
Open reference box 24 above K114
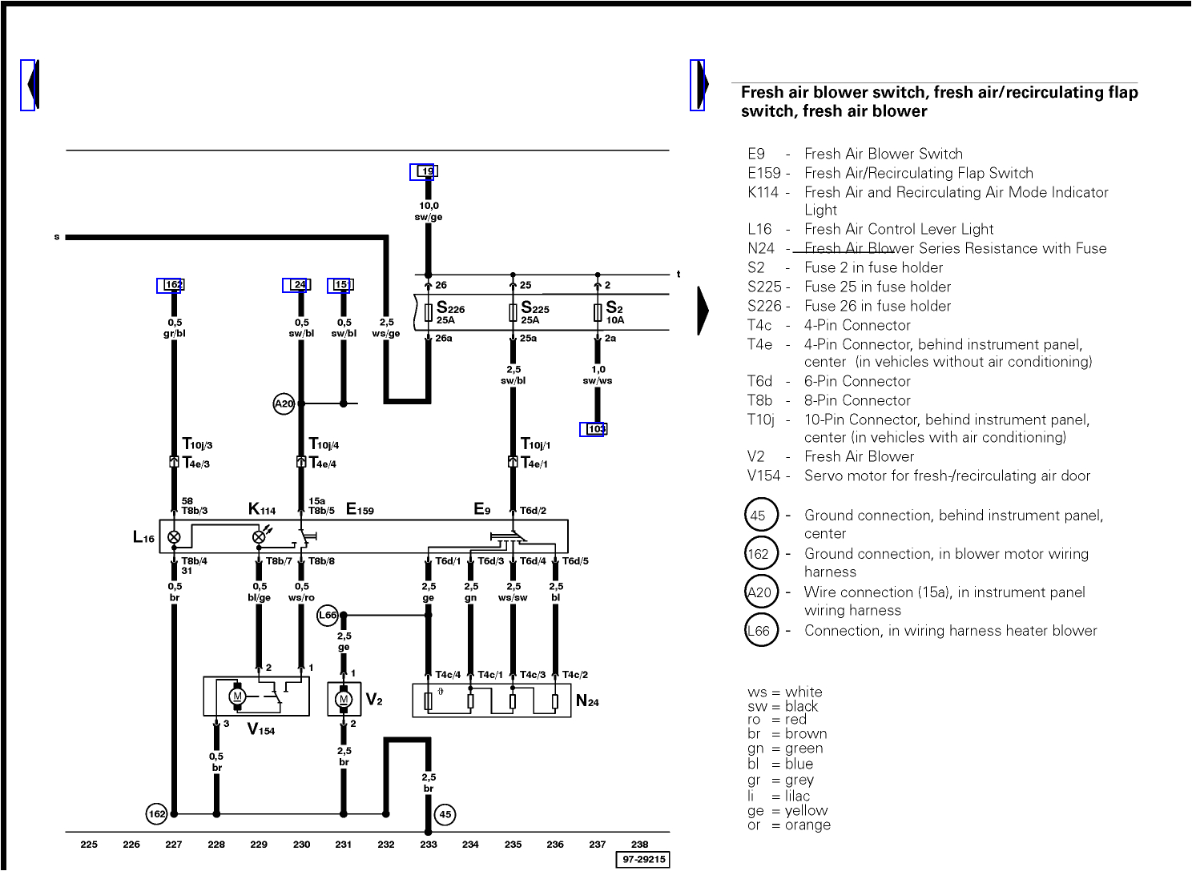click(x=296, y=284)
